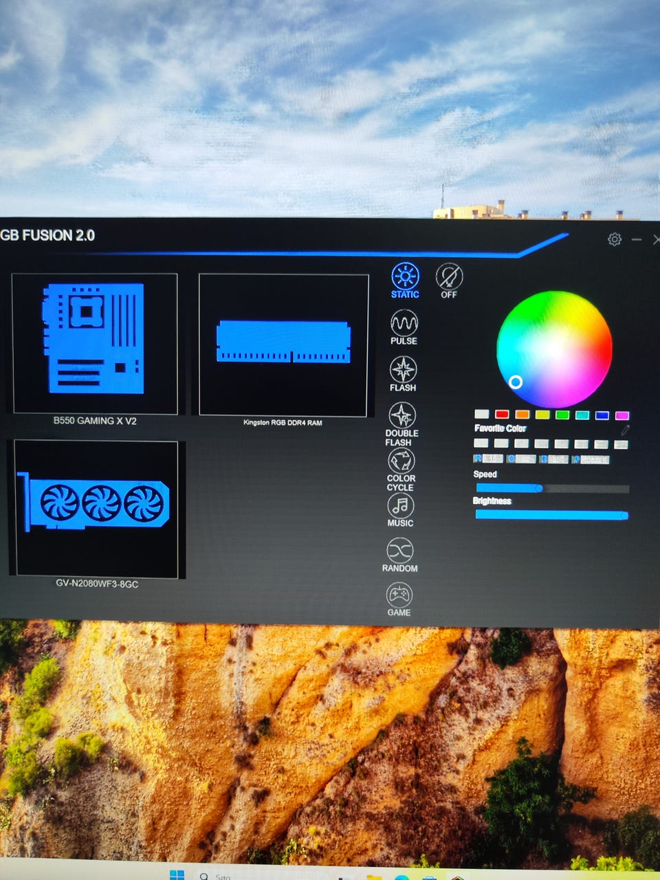Select the Kingston RGB DDR4 RAM device

point(283,344)
